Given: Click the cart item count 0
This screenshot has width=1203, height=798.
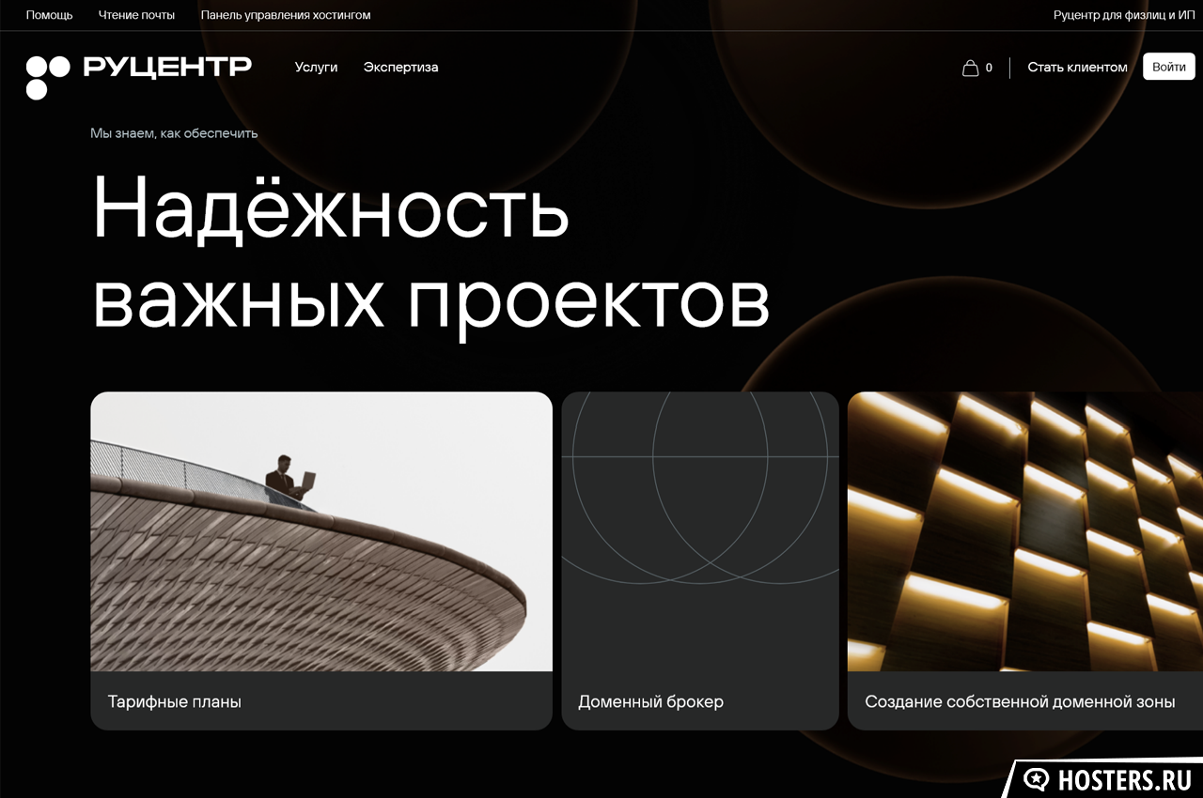Looking at the screenshot, I should click(x=989, y=68).
